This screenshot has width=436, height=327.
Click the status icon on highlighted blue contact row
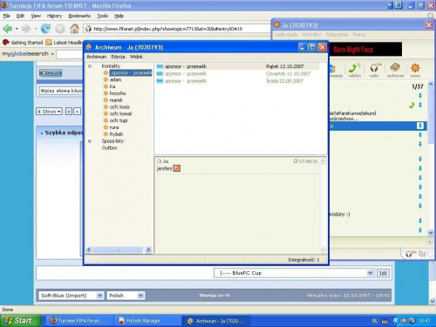(420, 126)
